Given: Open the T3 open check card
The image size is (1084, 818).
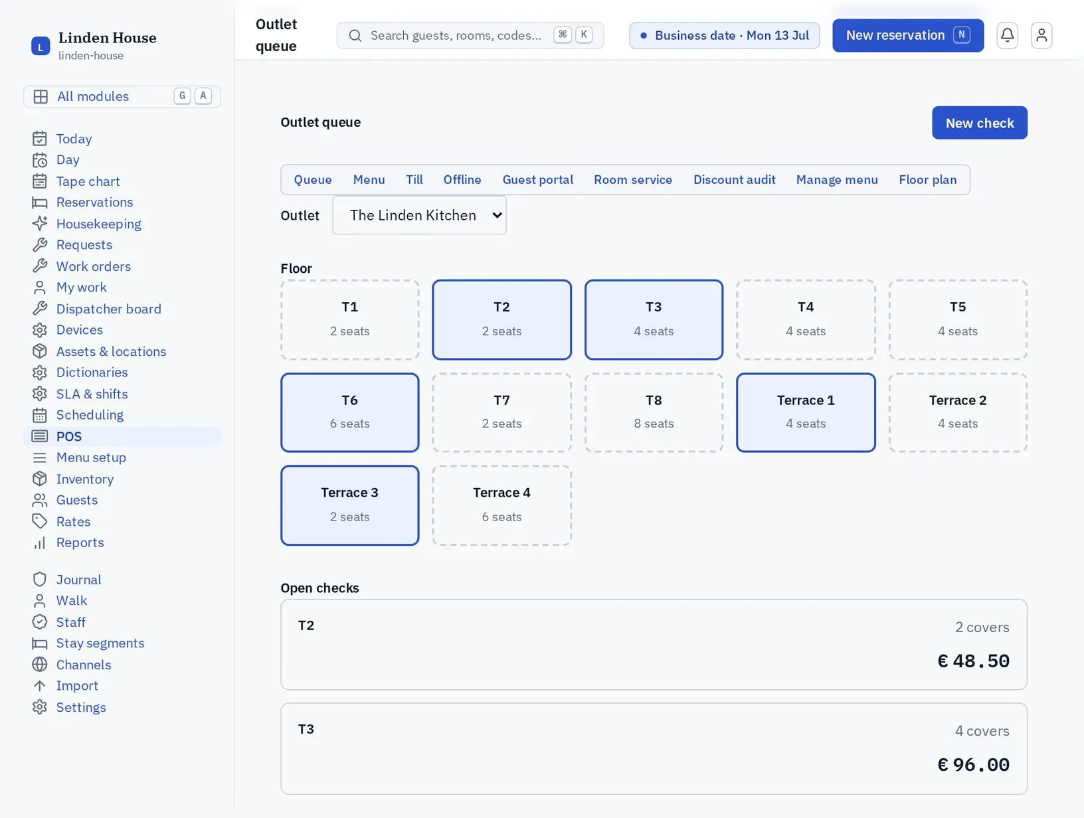Looking at the screenshot, I should point(654,748).
